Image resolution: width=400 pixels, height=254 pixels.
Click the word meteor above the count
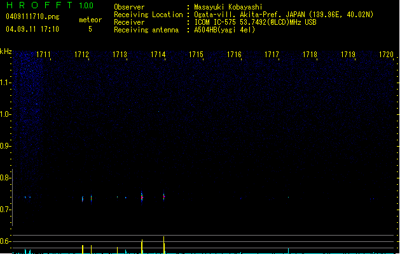tap(90, 20)
